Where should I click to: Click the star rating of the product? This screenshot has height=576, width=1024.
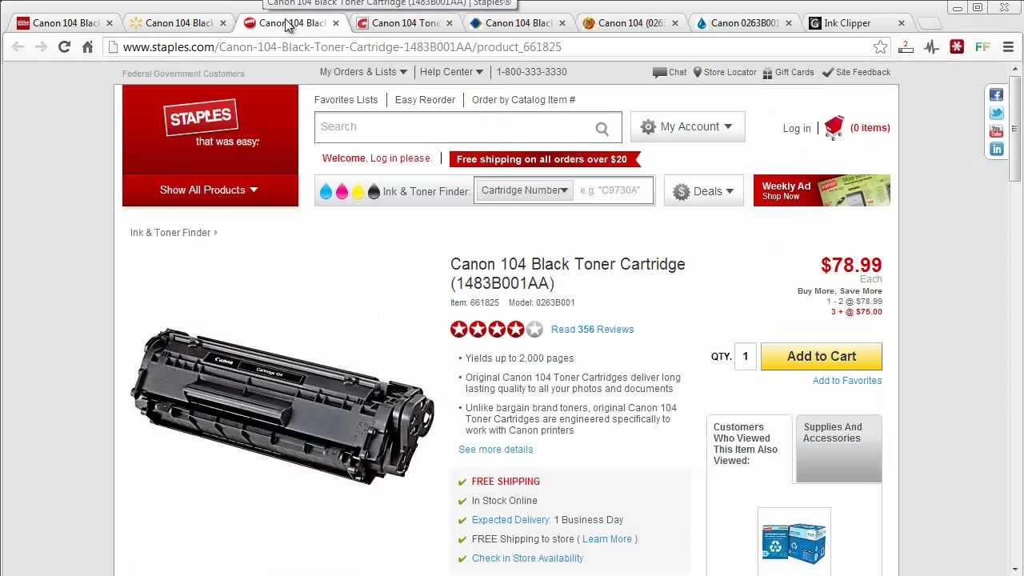tap(497, 329)
